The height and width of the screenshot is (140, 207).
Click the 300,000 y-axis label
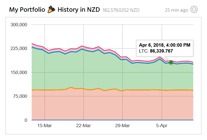pyautogui.click(x=19, y=25)
